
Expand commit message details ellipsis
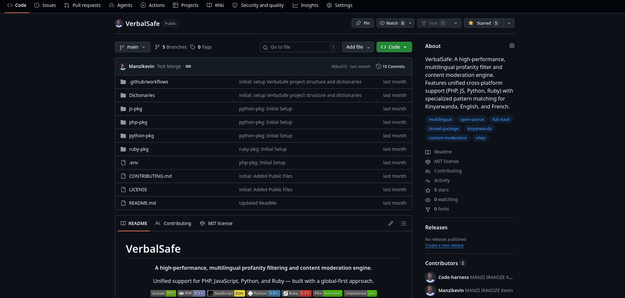(x=188, y=66)
